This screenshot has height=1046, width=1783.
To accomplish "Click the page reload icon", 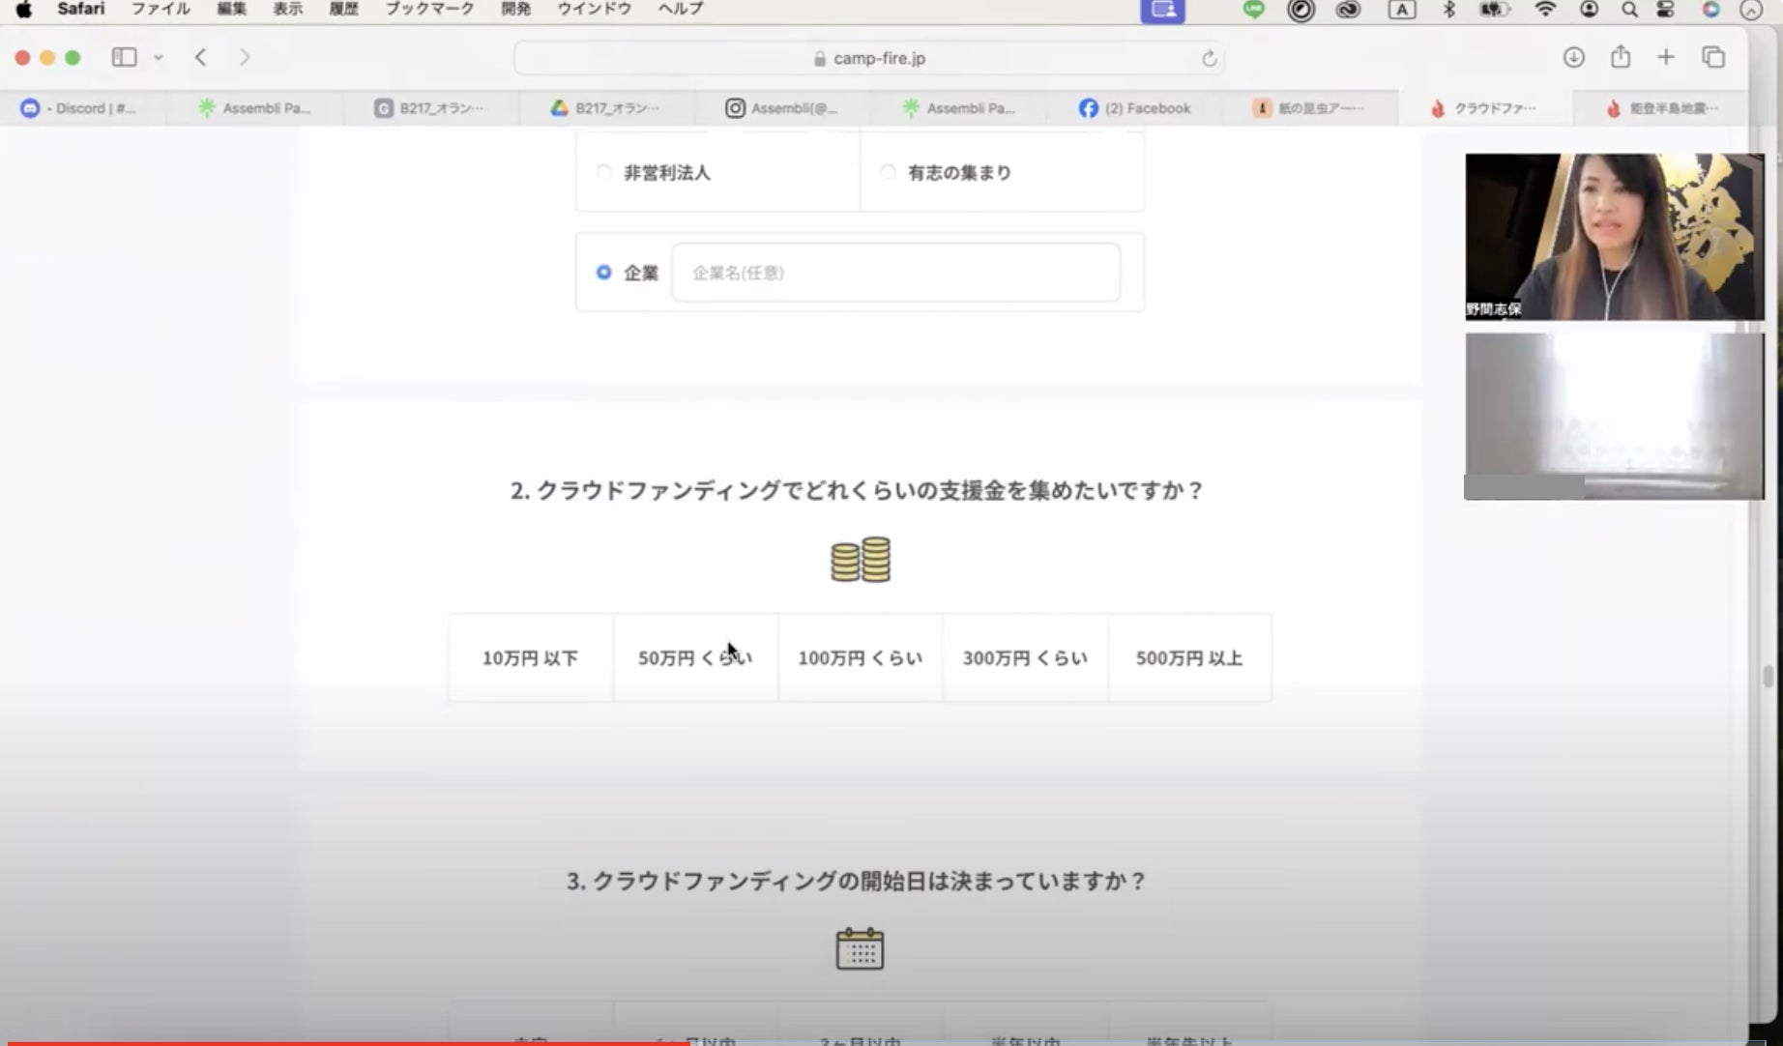I will [1209, 59].
